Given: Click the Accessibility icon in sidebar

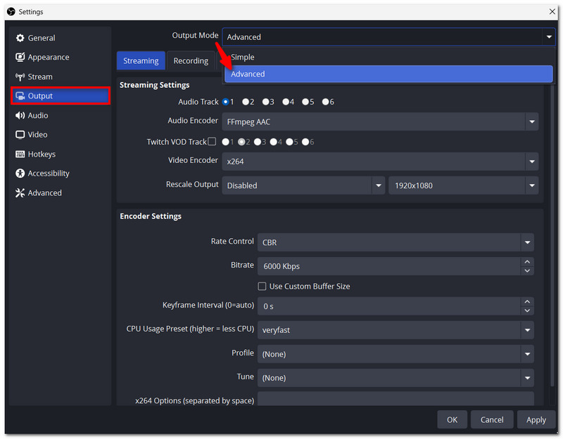Looking at the screenshot, I should coord(20,173).
